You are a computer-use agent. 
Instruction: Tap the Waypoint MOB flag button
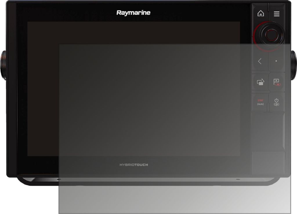click(277, 82)
